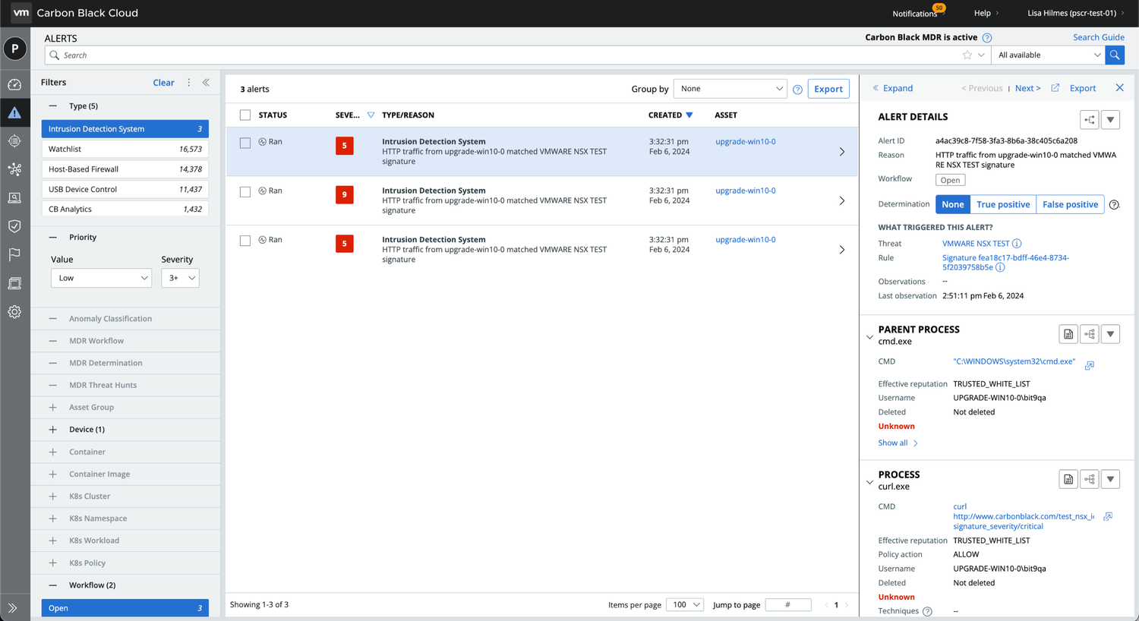Open alert details in a new window icon
1139x621 pixels.
point(1055,88)
